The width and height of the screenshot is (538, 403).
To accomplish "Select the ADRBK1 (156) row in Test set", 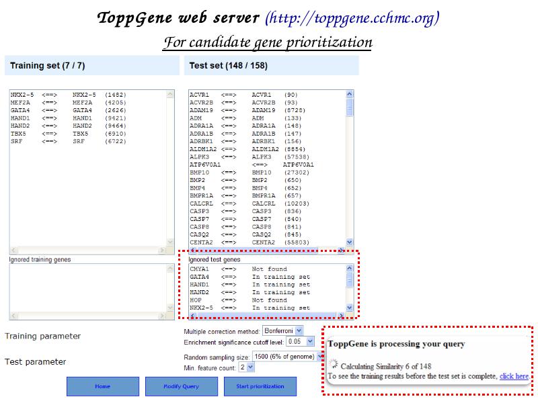I will click(x=245, y=141).
